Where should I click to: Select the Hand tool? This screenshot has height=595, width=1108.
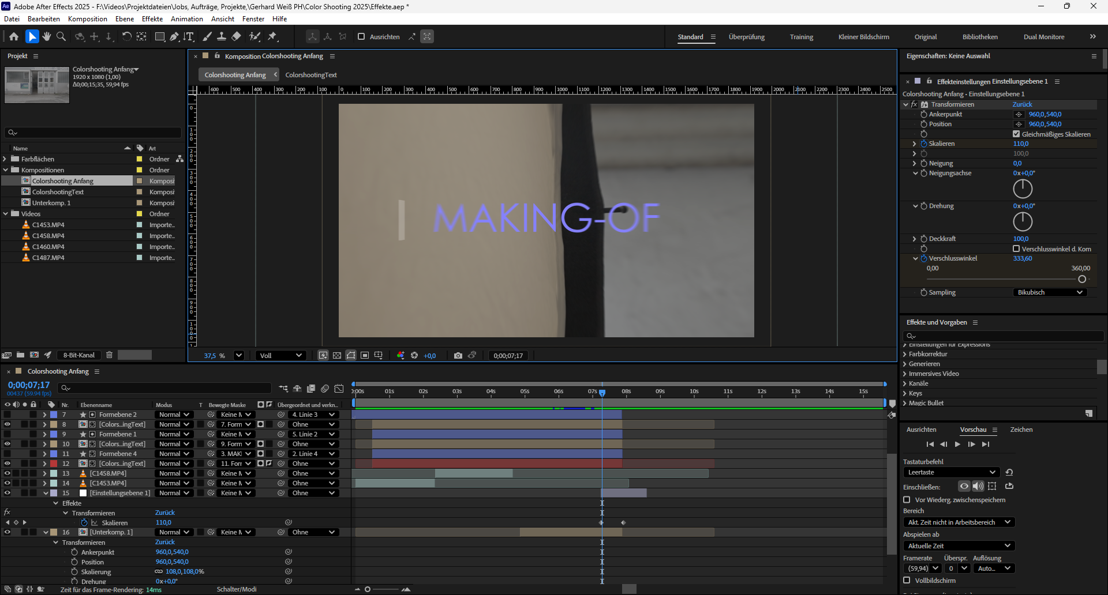(47, 36)
